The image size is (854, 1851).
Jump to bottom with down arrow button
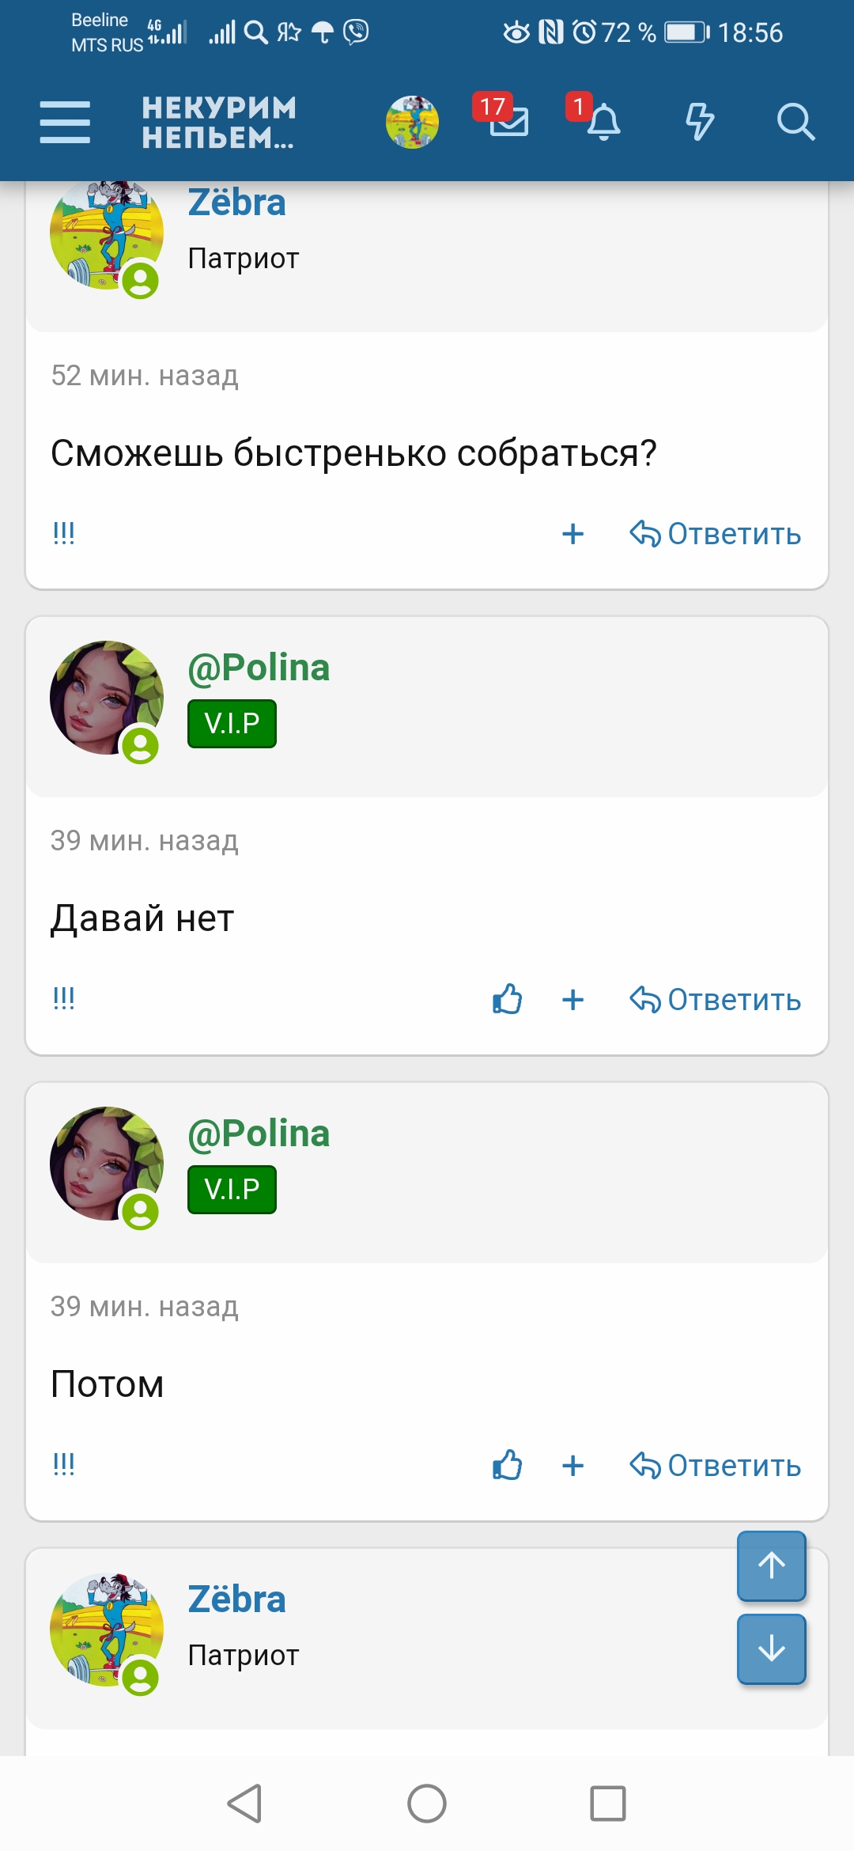point(771,1648)
